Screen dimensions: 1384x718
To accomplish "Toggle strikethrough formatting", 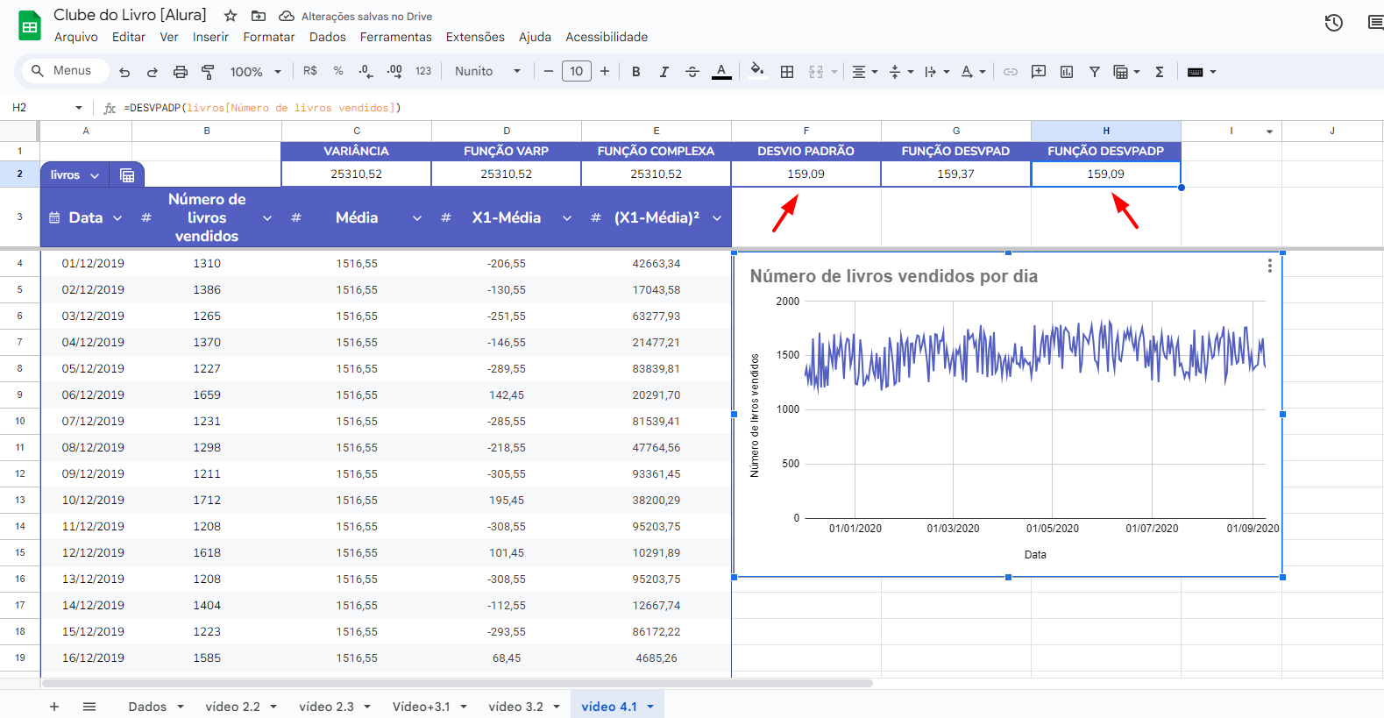I will point(692,72).
